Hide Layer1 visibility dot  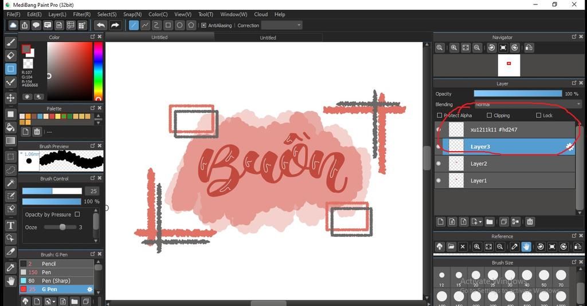coord(439,181)
